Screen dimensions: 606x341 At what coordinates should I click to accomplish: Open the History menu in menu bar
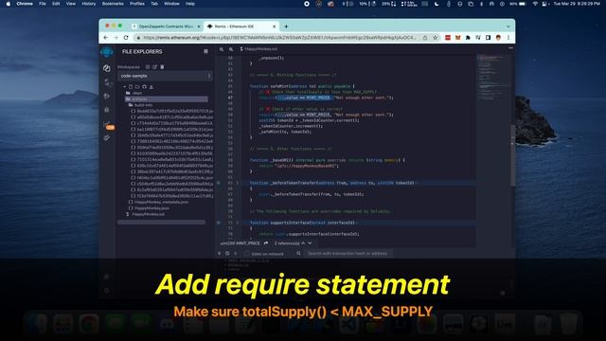coord(88,4)
